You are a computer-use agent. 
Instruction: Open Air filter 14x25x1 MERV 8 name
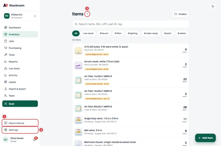click(x=98, y=76)
